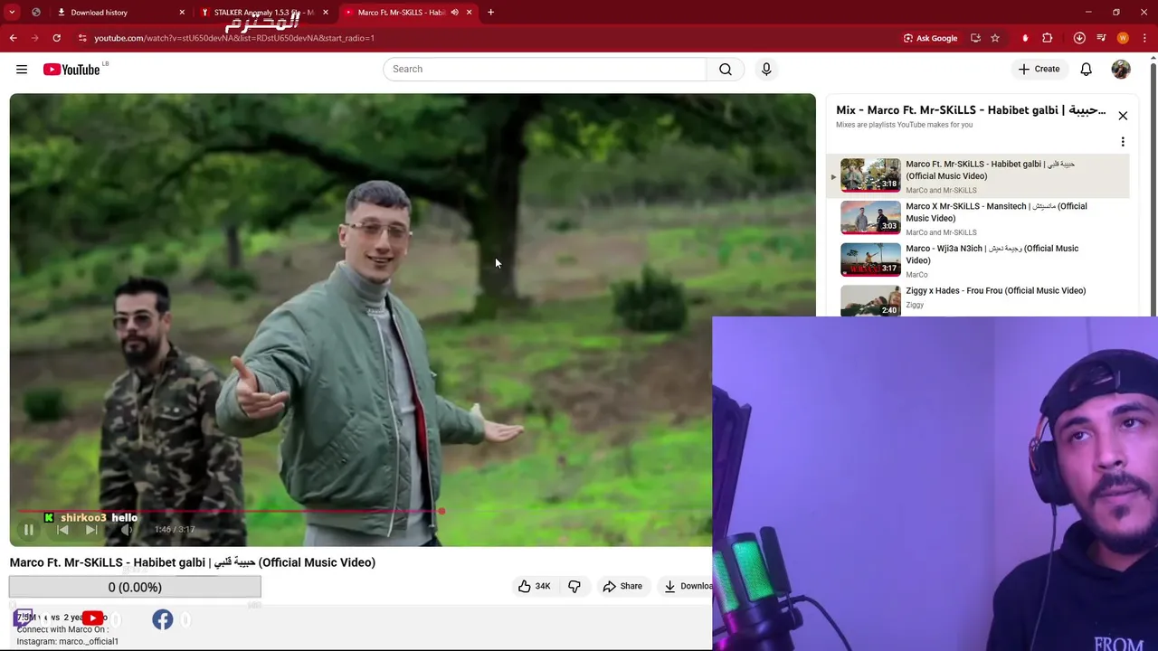Open the Create menu
This screenshot has height=651, width=1158.
point(1039,70)
